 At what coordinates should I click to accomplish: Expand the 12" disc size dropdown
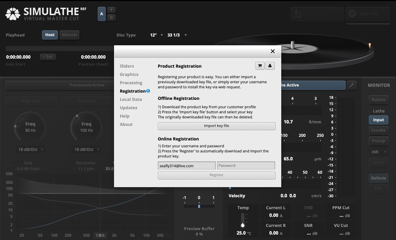point(156,35)
